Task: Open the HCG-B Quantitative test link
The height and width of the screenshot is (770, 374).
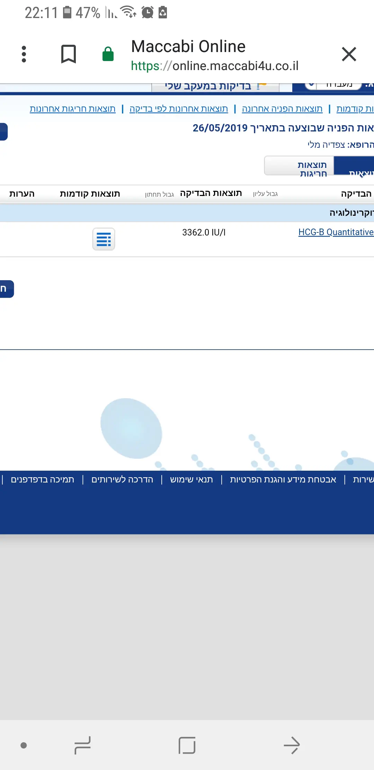Action: 336,232
